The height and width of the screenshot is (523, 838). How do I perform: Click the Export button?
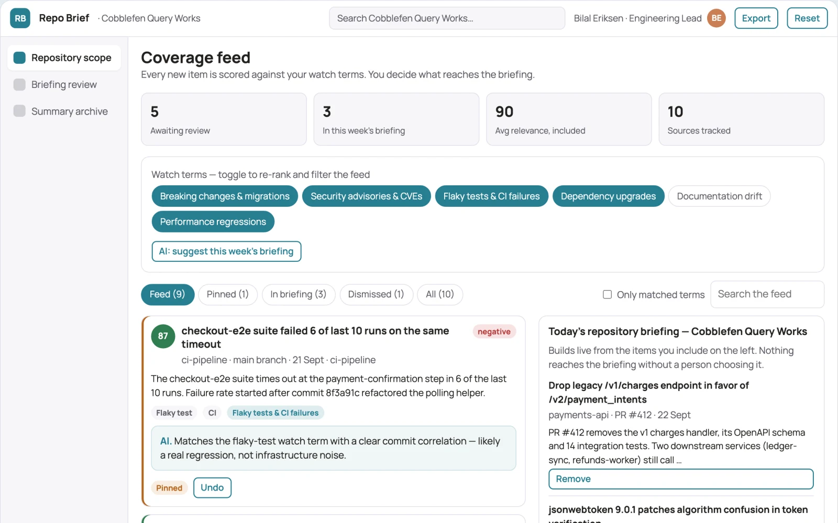(756, 18)
